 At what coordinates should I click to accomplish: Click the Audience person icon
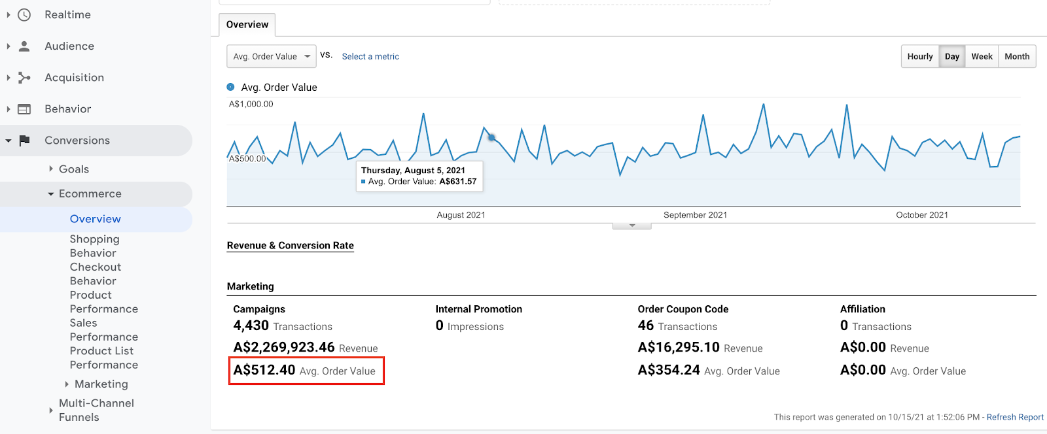point(24,46)
